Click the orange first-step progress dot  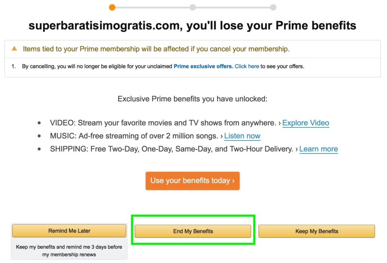click(x=112, y=7)
